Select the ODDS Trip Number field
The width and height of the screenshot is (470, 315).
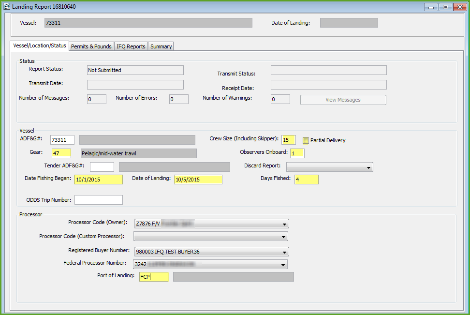[98, 200]
